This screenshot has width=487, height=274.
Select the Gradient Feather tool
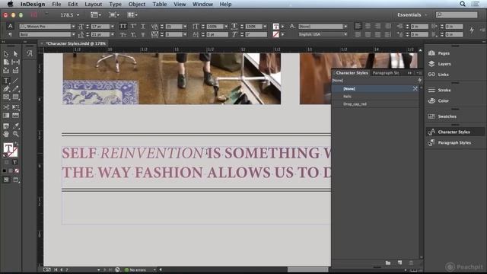coord(15,116)
